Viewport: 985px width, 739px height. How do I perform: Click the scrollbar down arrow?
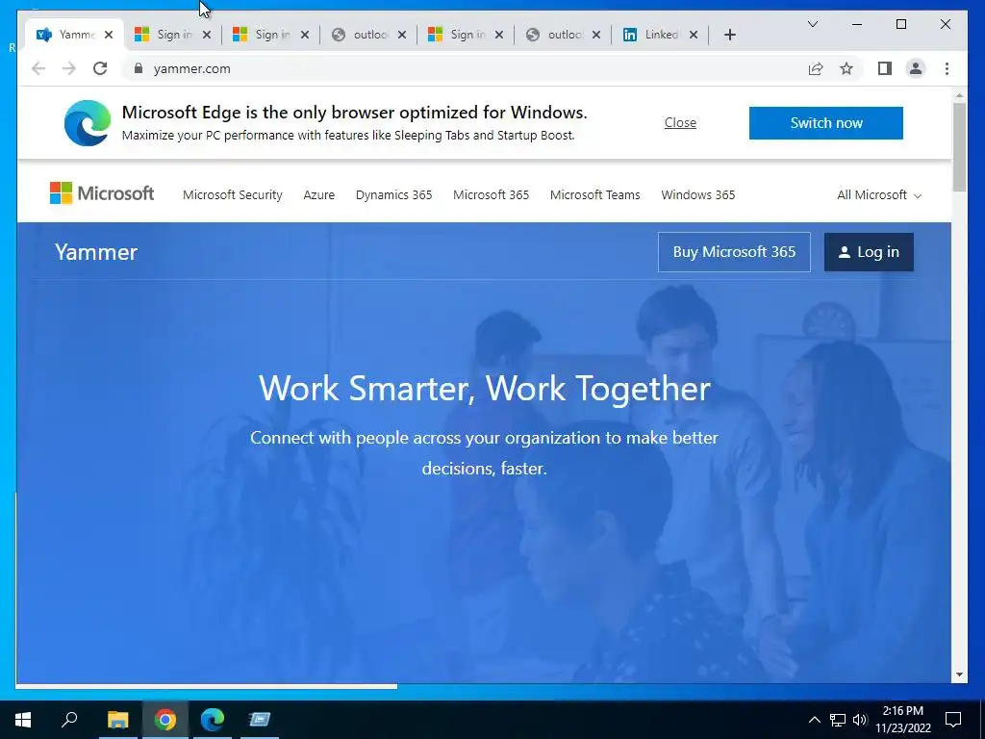959,675
